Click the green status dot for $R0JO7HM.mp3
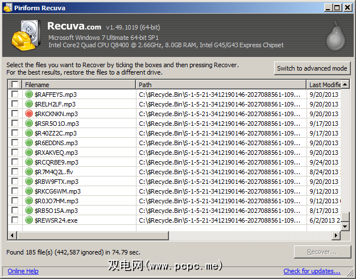 tap(29, 200)
